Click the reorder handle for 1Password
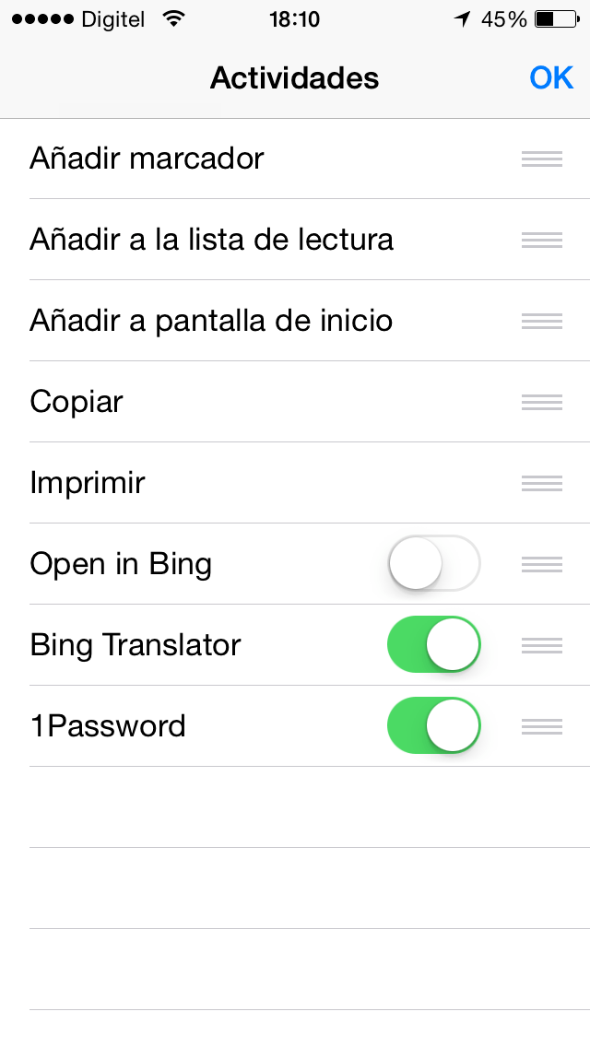 click(541, 725)
